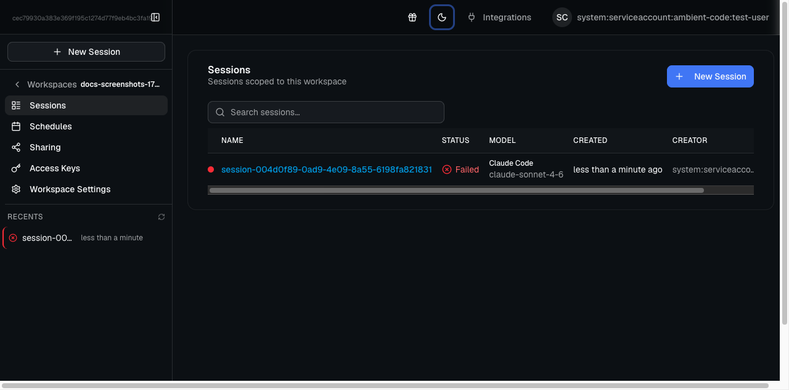Open session-004d0f89-0ad9-4e09-8a55-6198fa821831
This screenshot has height=390, width=789.
pyautogui.click(x=325, y=169)
